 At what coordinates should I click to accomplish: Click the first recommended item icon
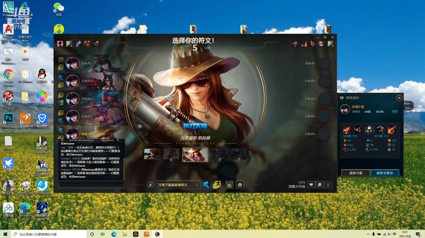(346, 130)
